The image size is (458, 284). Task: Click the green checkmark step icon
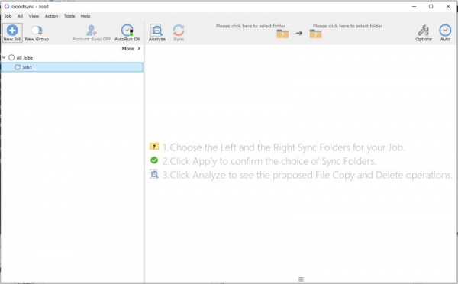(154, 160)
